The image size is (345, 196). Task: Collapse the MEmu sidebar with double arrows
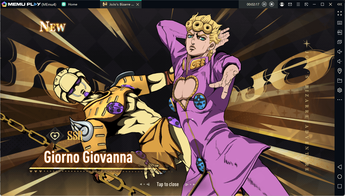pyautogui.click(x=340, y=4)
